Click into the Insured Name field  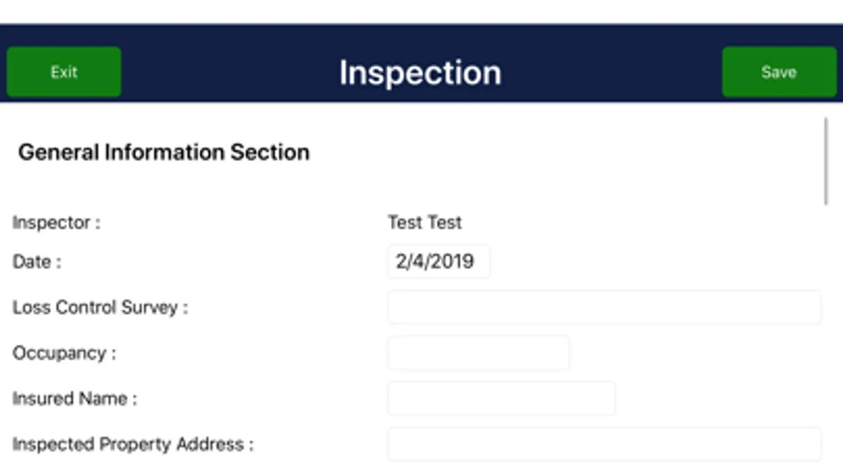coord(501,399)
